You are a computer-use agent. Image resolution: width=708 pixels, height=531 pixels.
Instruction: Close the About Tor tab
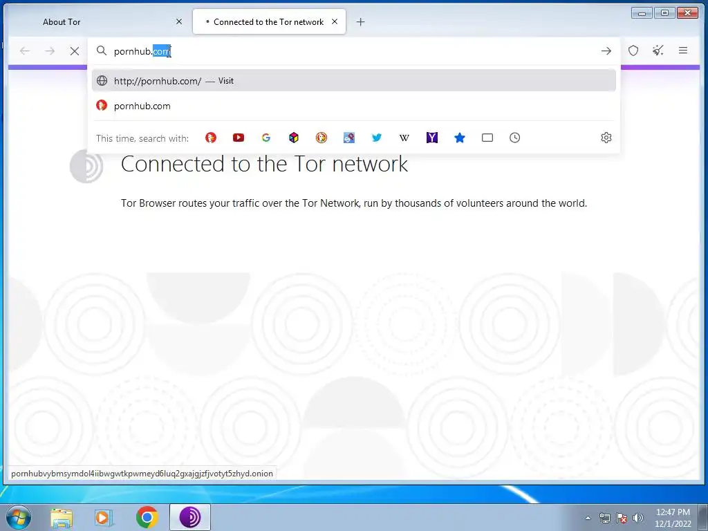point(179,21)
